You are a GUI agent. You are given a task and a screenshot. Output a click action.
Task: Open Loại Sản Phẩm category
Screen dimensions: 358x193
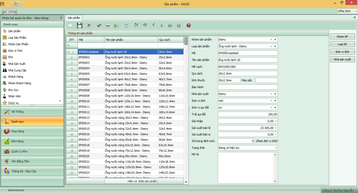coord(17,38)
